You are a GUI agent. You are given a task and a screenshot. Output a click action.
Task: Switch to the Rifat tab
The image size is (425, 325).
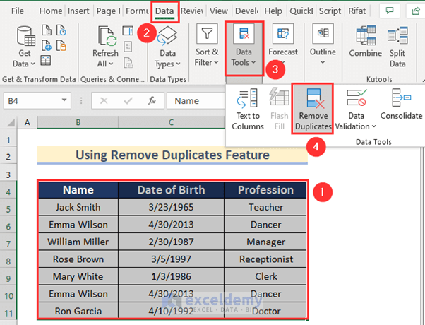click(357, 11)
